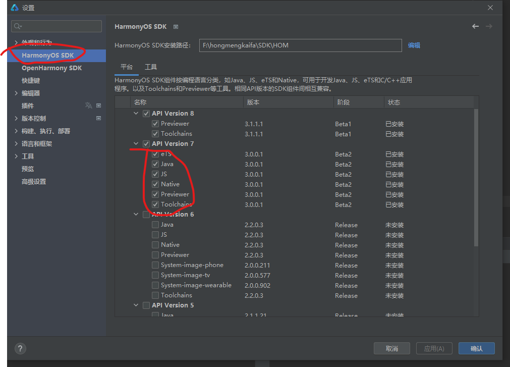
Task: Uncheck the Native 3.0.0.1 checkbox
Action: 155,184
